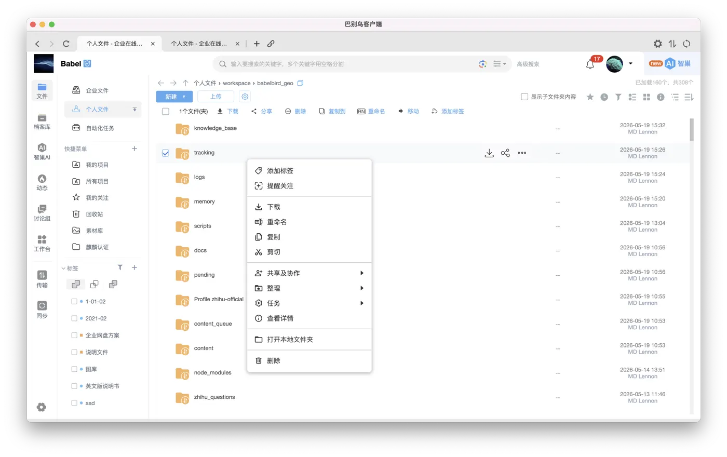
Task: Click 移动 in the action bar
Action: 408,111
